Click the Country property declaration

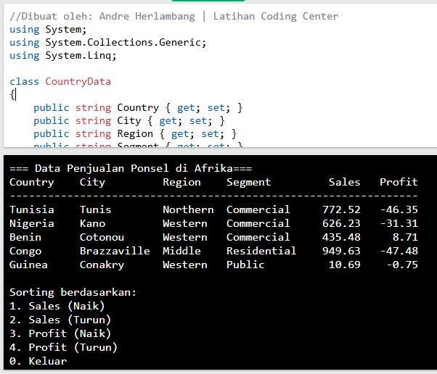coord(138,108)
